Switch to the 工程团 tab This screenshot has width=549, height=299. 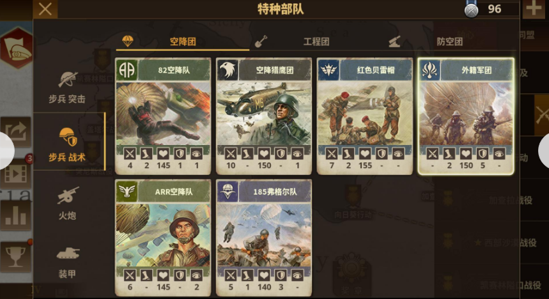[x=316, y=42]
